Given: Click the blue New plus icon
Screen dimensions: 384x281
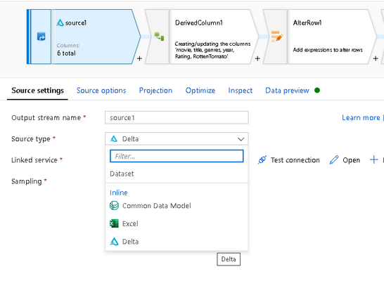Looking at the screenshot, I should point(373,160).
